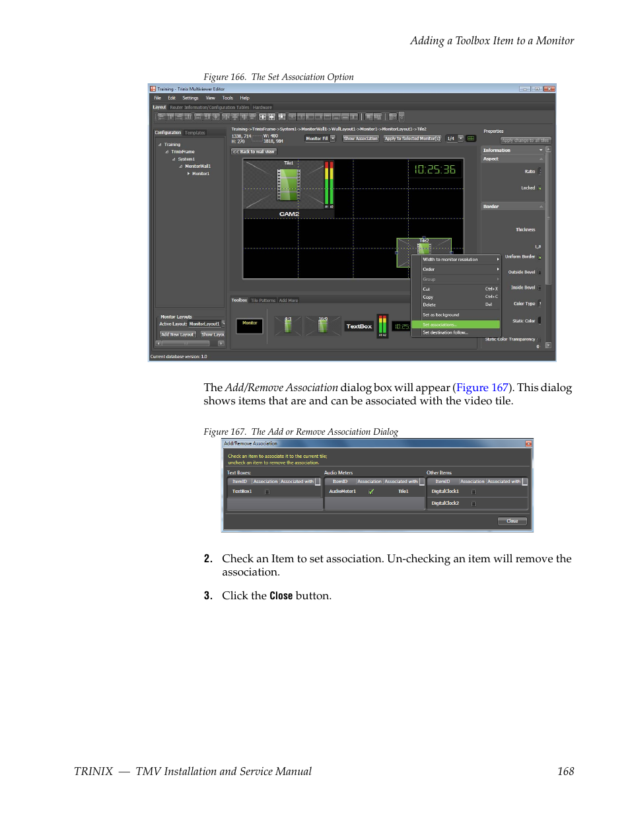Click the 10:25:36 digital clock tile

(435, 170)
